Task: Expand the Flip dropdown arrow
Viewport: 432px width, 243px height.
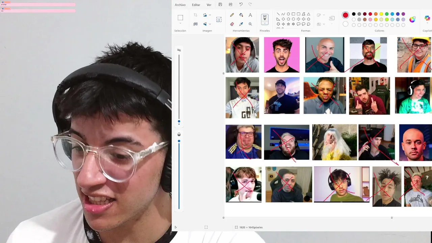Action: click(210, 24)
